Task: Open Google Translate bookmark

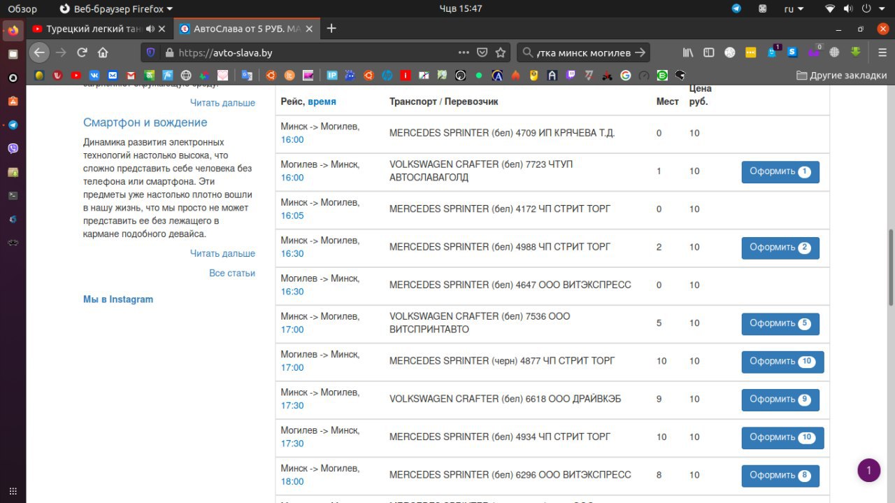Action: 246,75
